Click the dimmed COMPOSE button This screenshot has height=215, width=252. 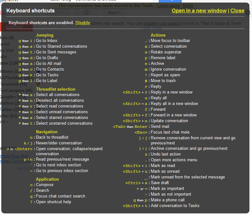point(16,27)
